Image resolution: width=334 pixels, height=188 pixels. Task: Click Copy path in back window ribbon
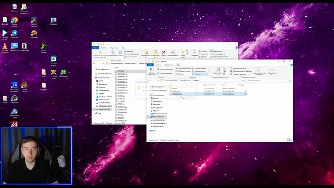click(x=132, y=54)
